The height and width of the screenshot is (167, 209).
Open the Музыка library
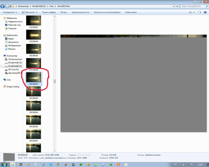tap(10, 49)
